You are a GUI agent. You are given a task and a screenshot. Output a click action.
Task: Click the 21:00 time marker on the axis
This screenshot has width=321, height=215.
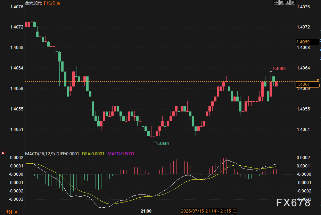tap(146, 211)
